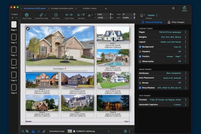Click the zoom in magnifier icon

pyautogui.click(x=27, y=131)
